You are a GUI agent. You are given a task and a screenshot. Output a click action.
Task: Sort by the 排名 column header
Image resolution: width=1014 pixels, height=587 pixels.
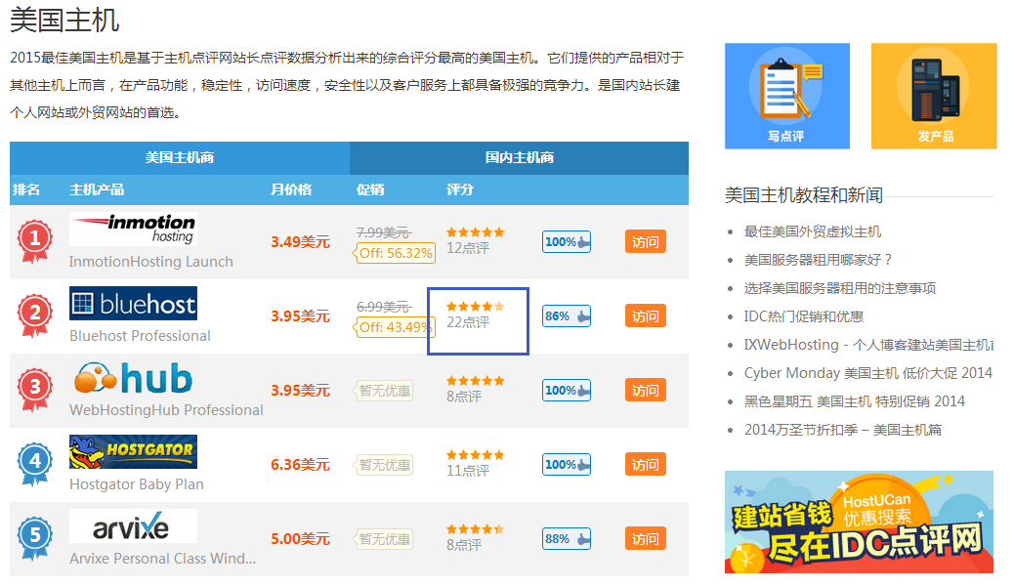pyautogui.click(x=26, y=189)
